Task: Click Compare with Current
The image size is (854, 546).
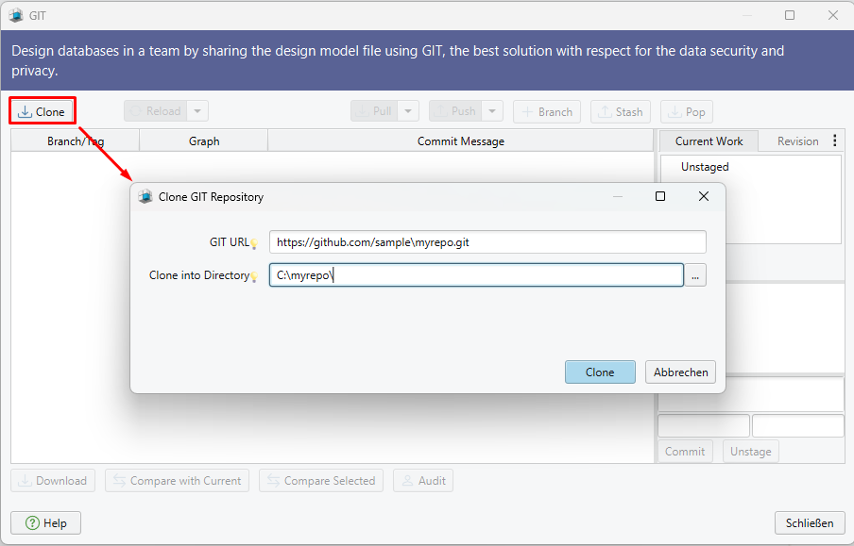Action: coord(177,481)
